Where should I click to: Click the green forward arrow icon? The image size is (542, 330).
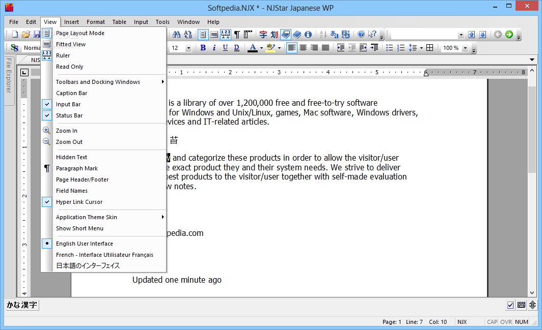(x=509, y=34)
